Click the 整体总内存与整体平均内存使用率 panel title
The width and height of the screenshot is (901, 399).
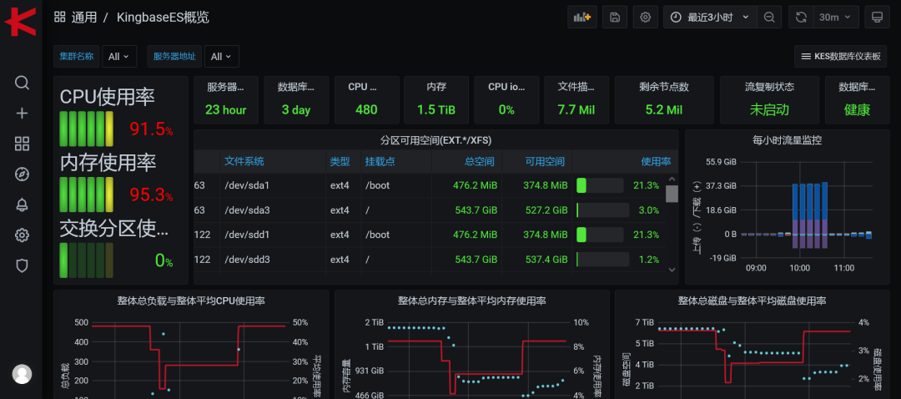click(x=471, y=301)
